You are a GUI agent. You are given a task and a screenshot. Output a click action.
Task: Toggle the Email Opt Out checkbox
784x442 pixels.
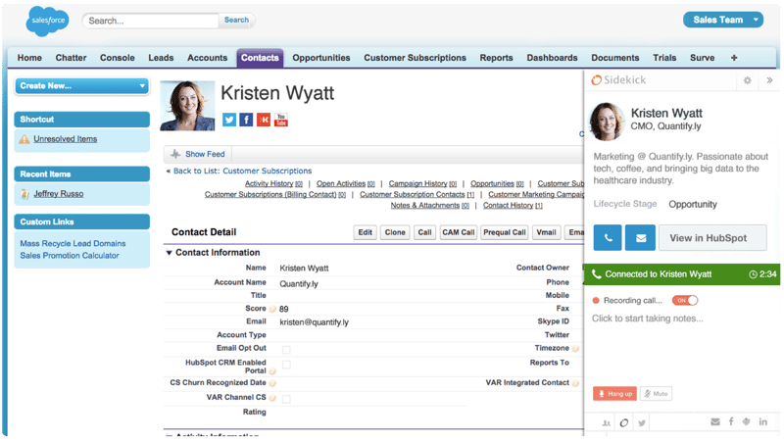[x=286, y=350]
